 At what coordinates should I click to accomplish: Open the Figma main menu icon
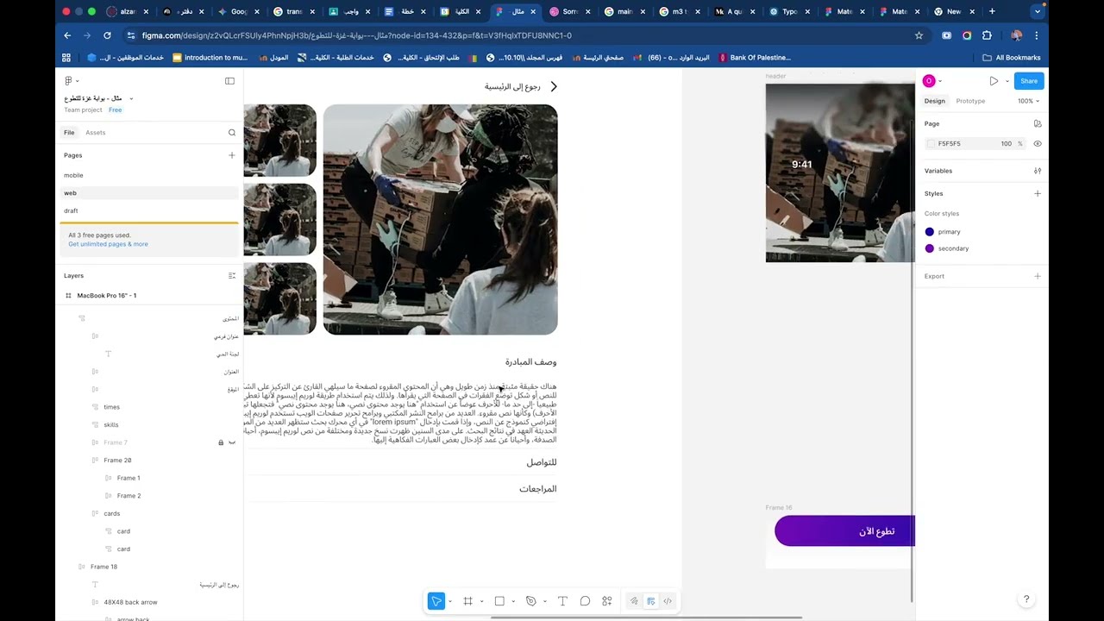[x=69, y=81]
